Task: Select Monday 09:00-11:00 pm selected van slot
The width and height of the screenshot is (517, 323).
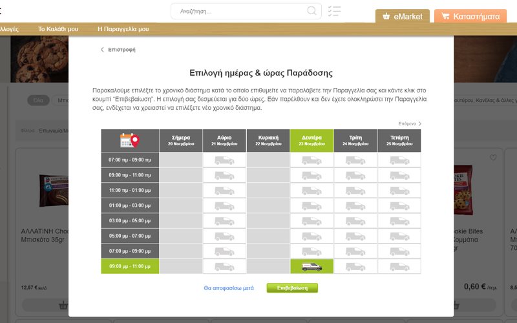Action: point(311,266)
